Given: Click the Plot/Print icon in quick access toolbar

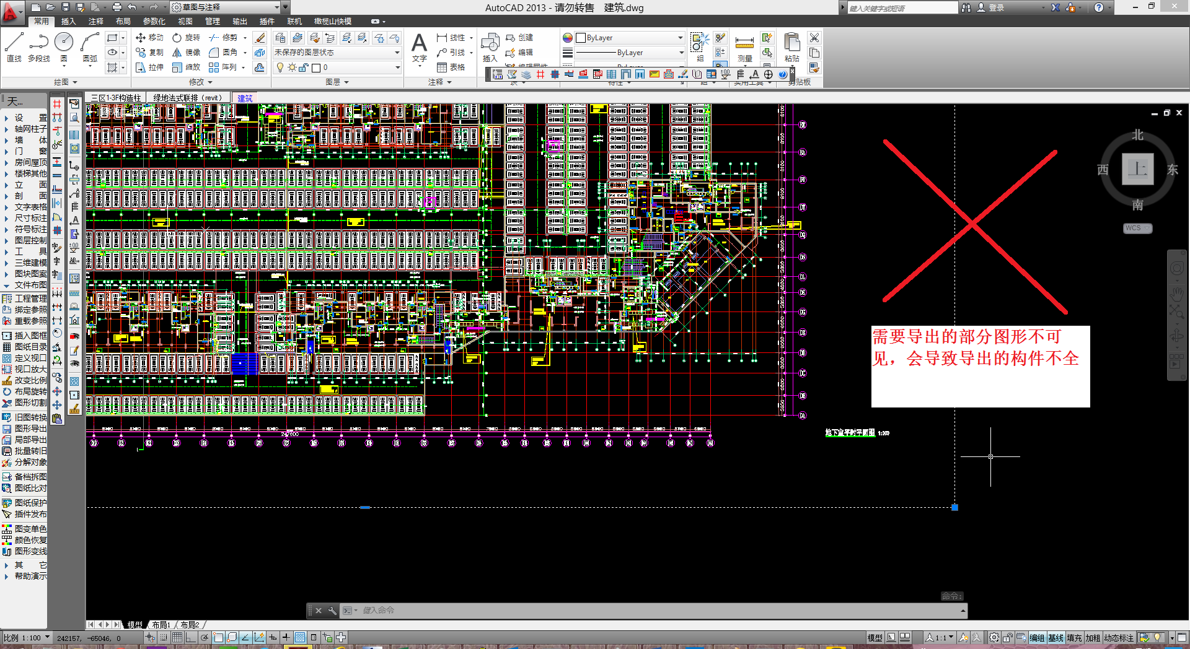Looking at the screenshot, I should click(x=117, y=7).
